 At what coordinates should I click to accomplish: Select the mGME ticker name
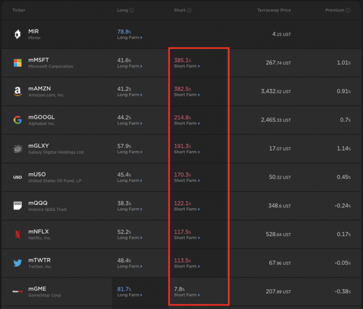point(37,289)
